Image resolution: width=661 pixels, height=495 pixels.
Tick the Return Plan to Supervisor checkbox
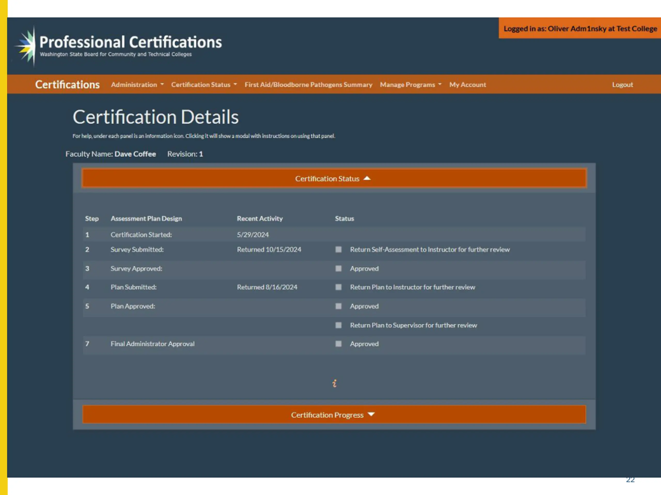coord(338,325)
